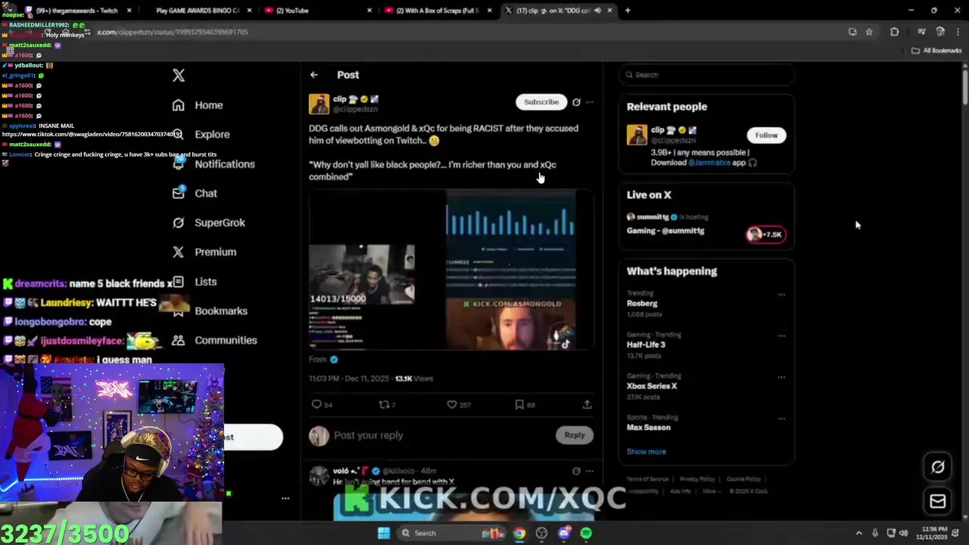Open Grok icon on clip's post
The image size is (969, 545).
point(576,102)
